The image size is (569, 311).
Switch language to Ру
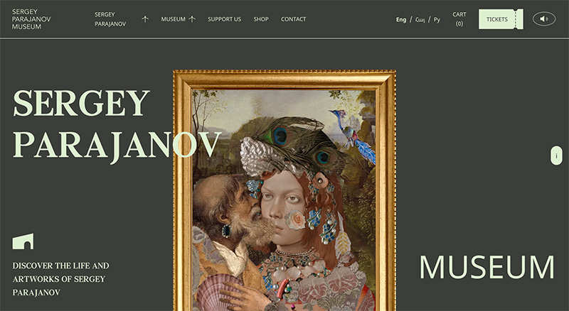coord(437,20)
